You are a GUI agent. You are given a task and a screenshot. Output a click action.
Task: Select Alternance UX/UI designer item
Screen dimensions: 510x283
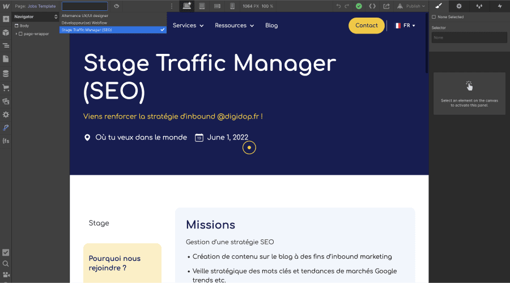coord(113,16)
